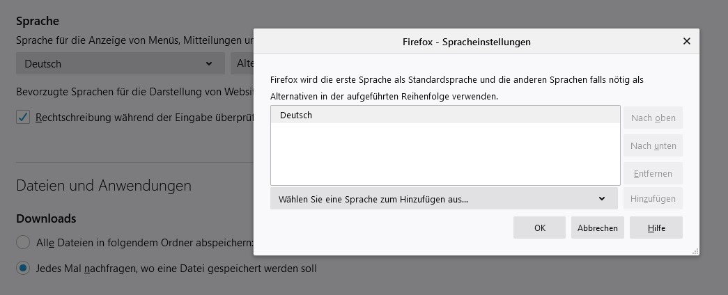The width and height of the screenshot is (728, 295).
Task: Click the partially hidden button beside Deutsch dropdown
Action: tap(242, 64)
